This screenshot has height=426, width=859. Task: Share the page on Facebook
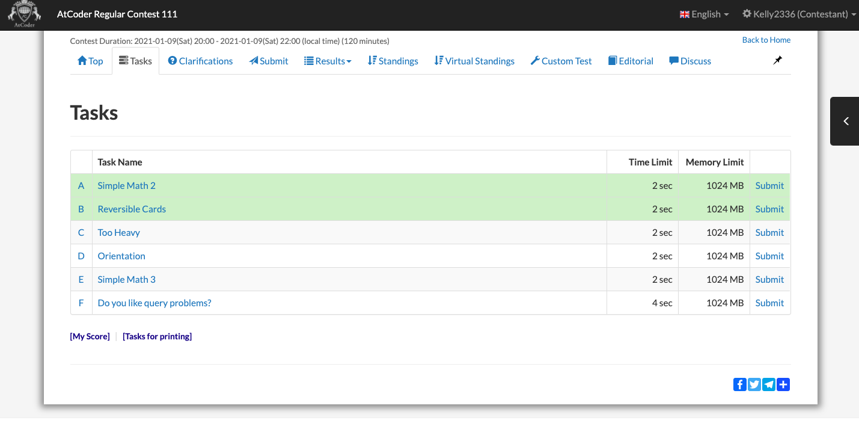[739, 384]
